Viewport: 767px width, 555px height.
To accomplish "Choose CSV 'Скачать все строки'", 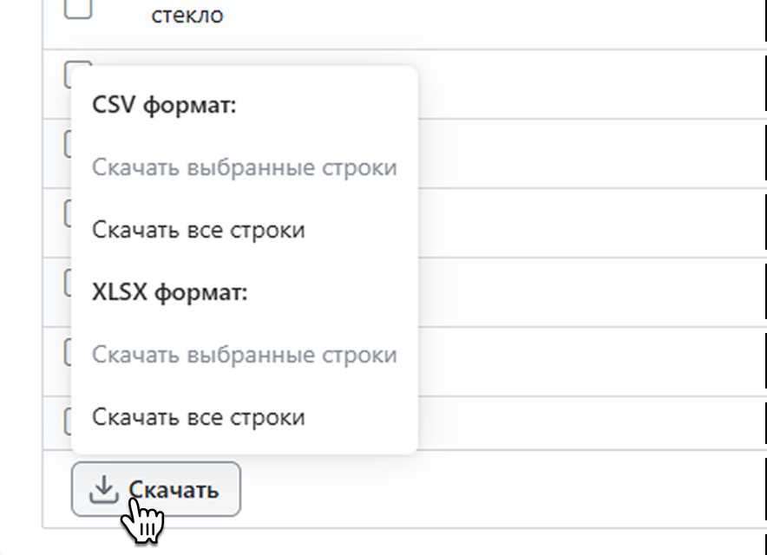I will 199,230.
